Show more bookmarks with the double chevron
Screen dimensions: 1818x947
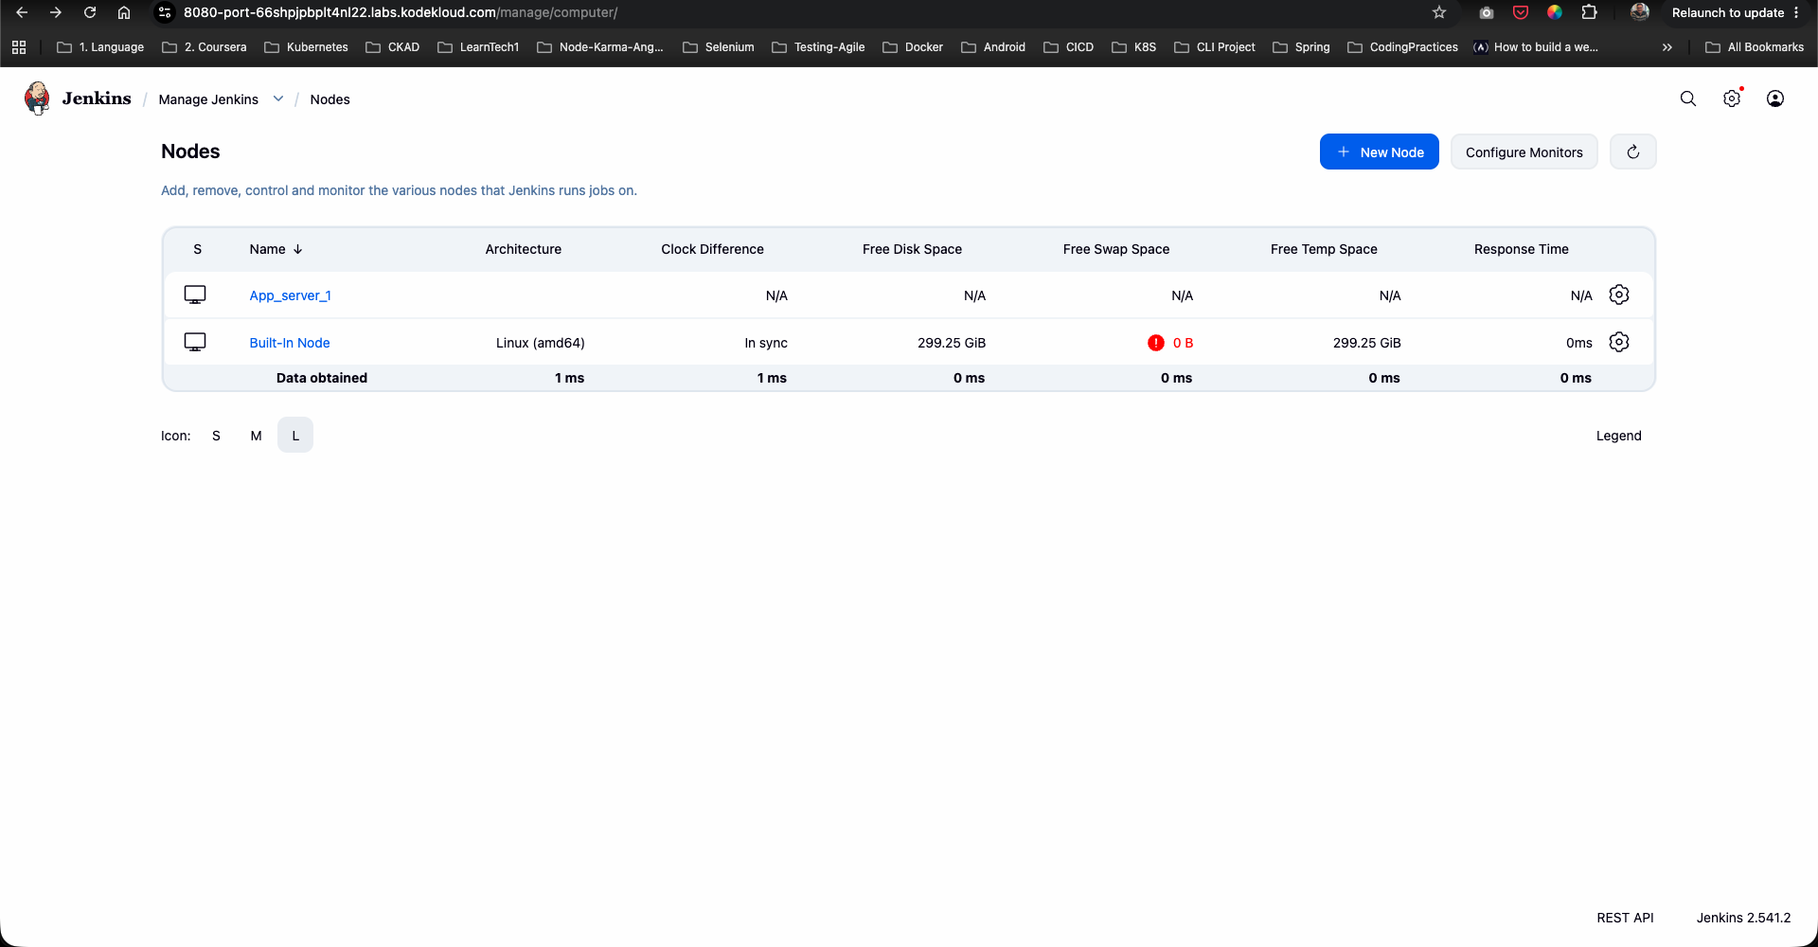tap(1667, 46)
